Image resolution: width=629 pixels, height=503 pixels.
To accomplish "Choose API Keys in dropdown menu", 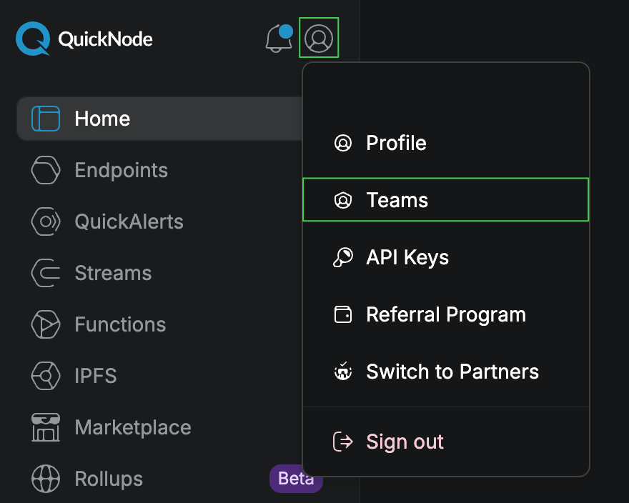I will tap(446, 257).
